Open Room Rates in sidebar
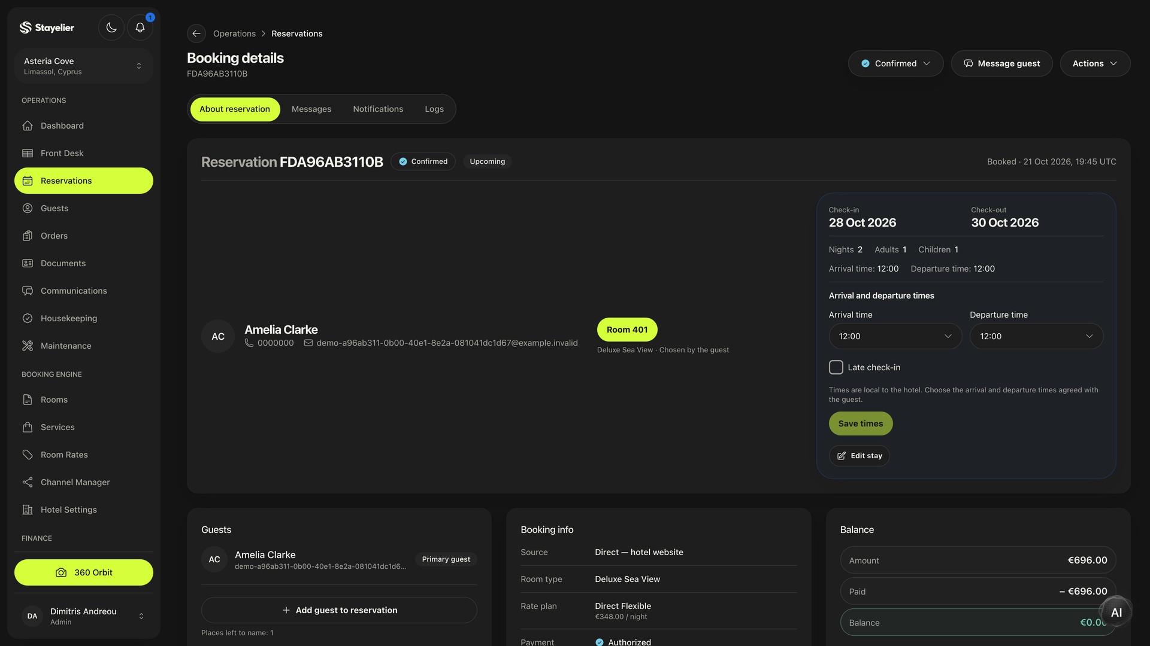This screenshot has width=1150, height=646. (84, 455)
